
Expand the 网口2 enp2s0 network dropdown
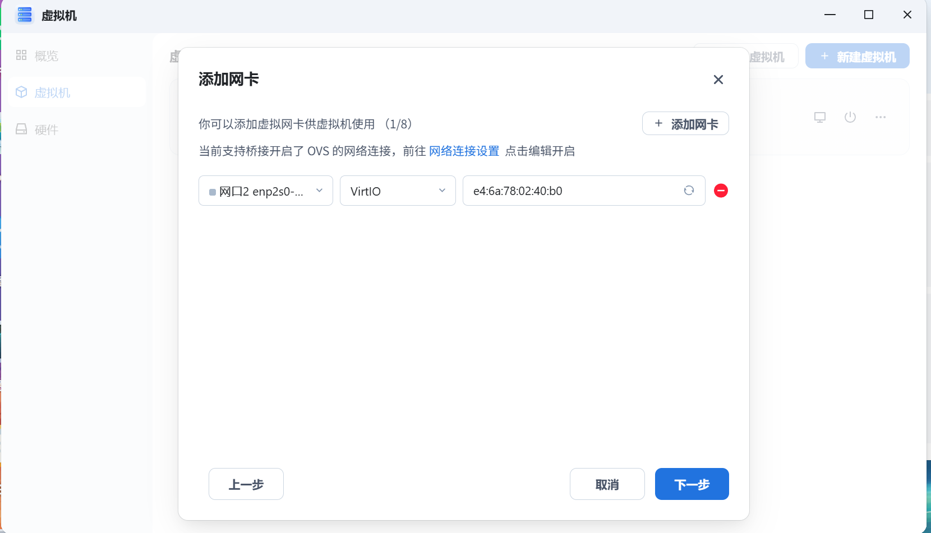265,191
